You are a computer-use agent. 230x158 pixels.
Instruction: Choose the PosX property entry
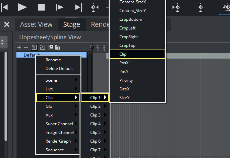pyautogui.click(x=124, y=63)
